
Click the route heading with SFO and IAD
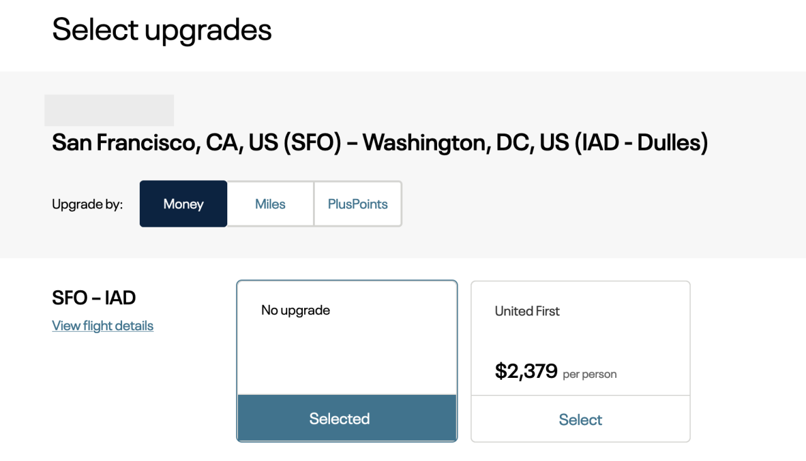coord(380,142)
